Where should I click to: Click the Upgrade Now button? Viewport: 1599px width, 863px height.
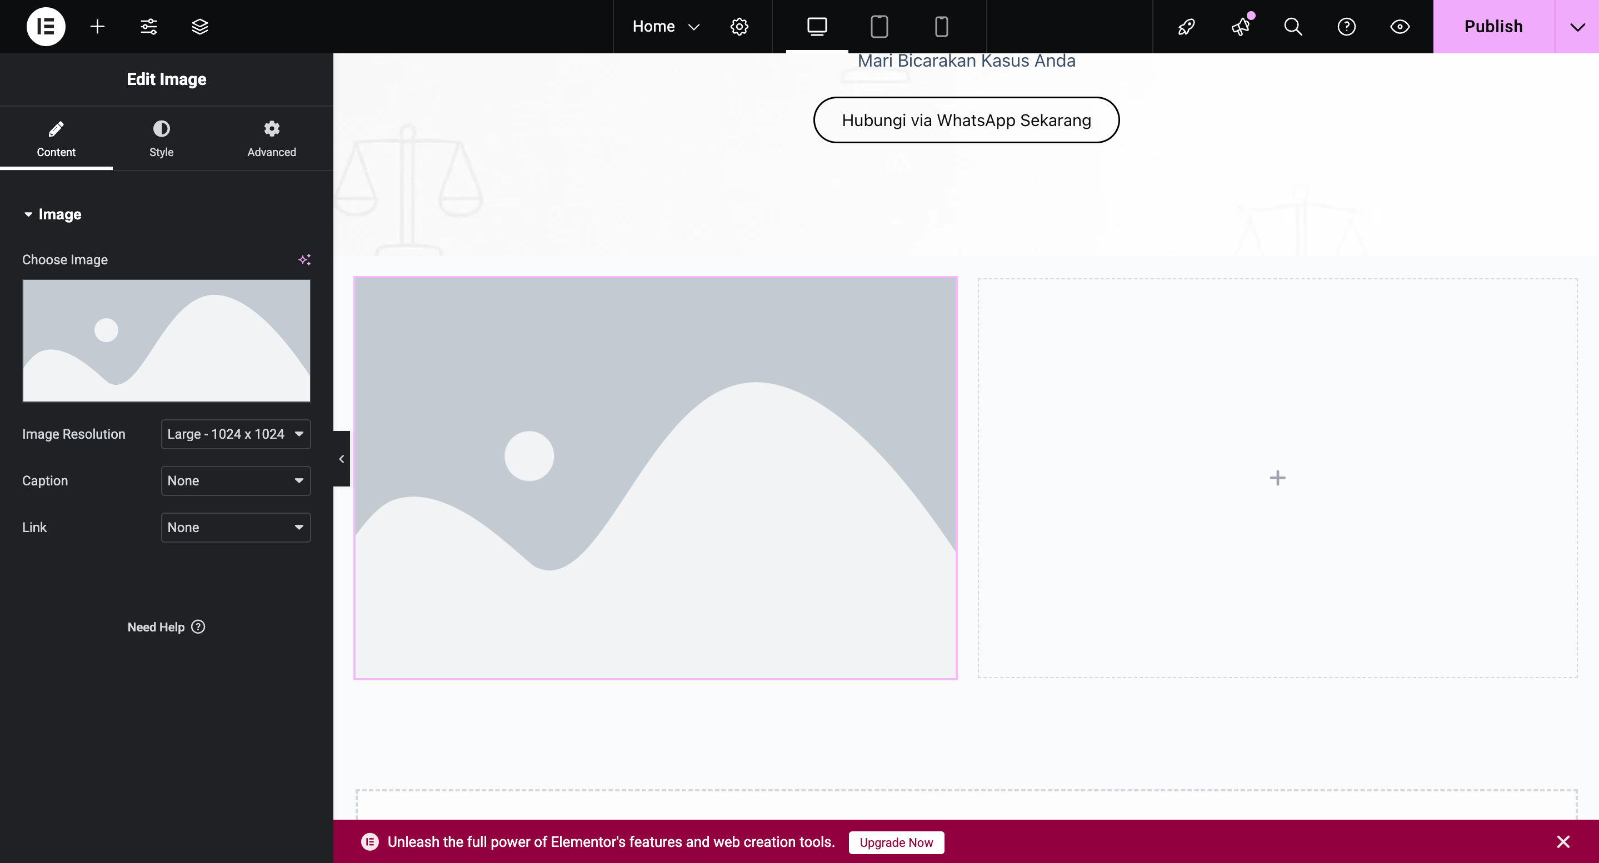896,842
